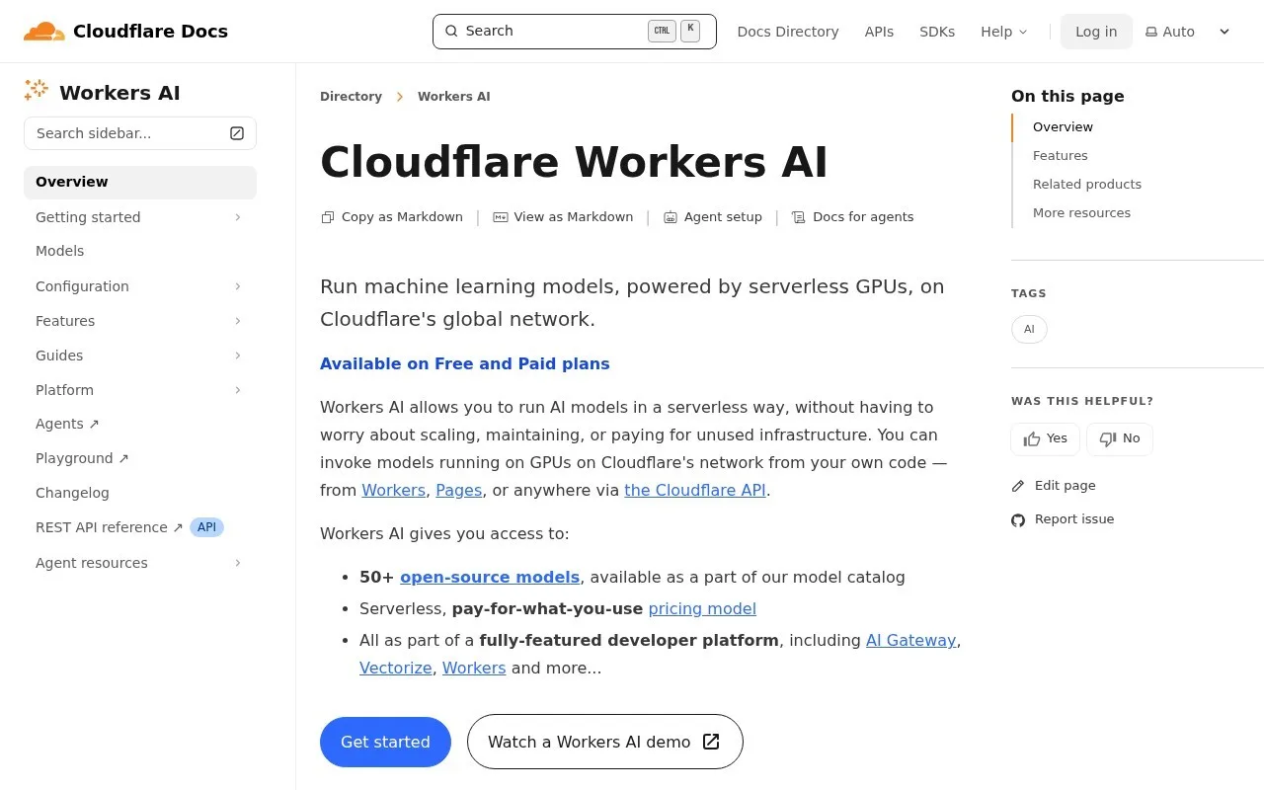Image resolution: width=1264 pixels, height=790 pixels.
Task: Click the breadcrumb chevron separator
Action: [x=400, y=97]
